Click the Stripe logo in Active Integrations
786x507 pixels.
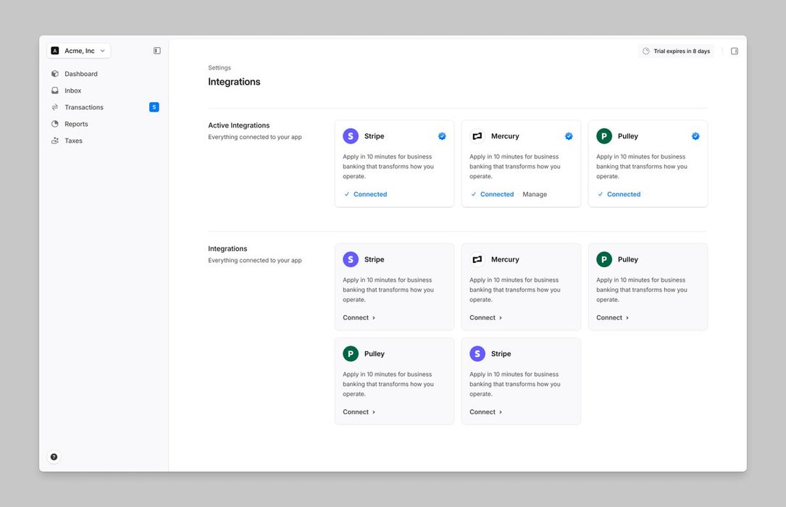(x=351, y=136)
